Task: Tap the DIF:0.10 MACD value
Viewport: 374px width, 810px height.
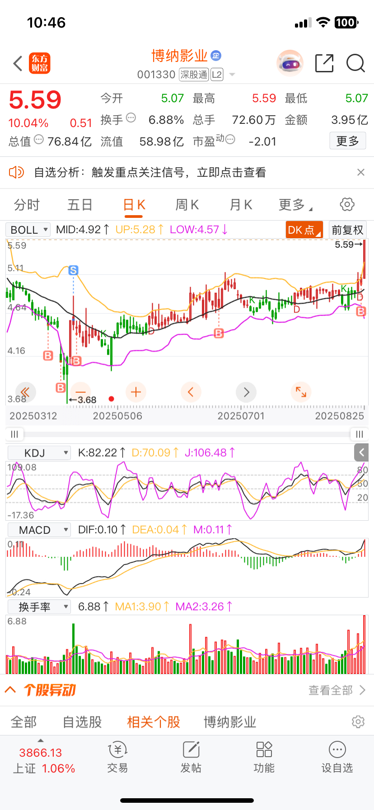Action: (102, 529)
